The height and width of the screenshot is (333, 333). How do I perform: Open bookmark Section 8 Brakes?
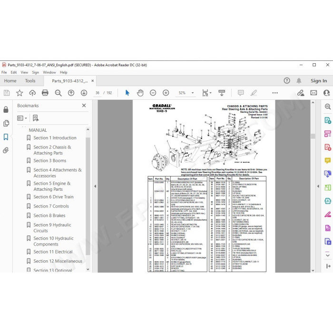click(x=49, y=215)
